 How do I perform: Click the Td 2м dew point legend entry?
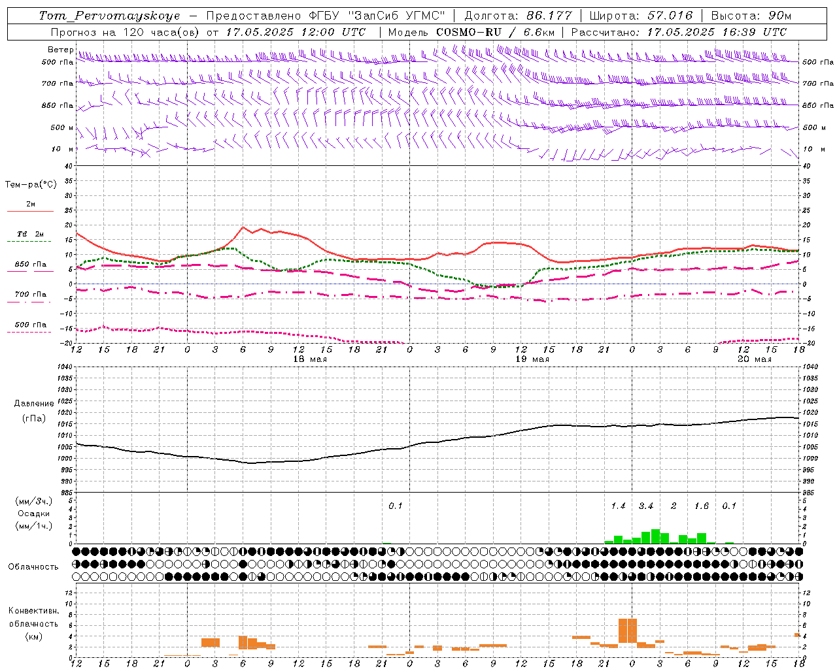[x=31, y=234]
